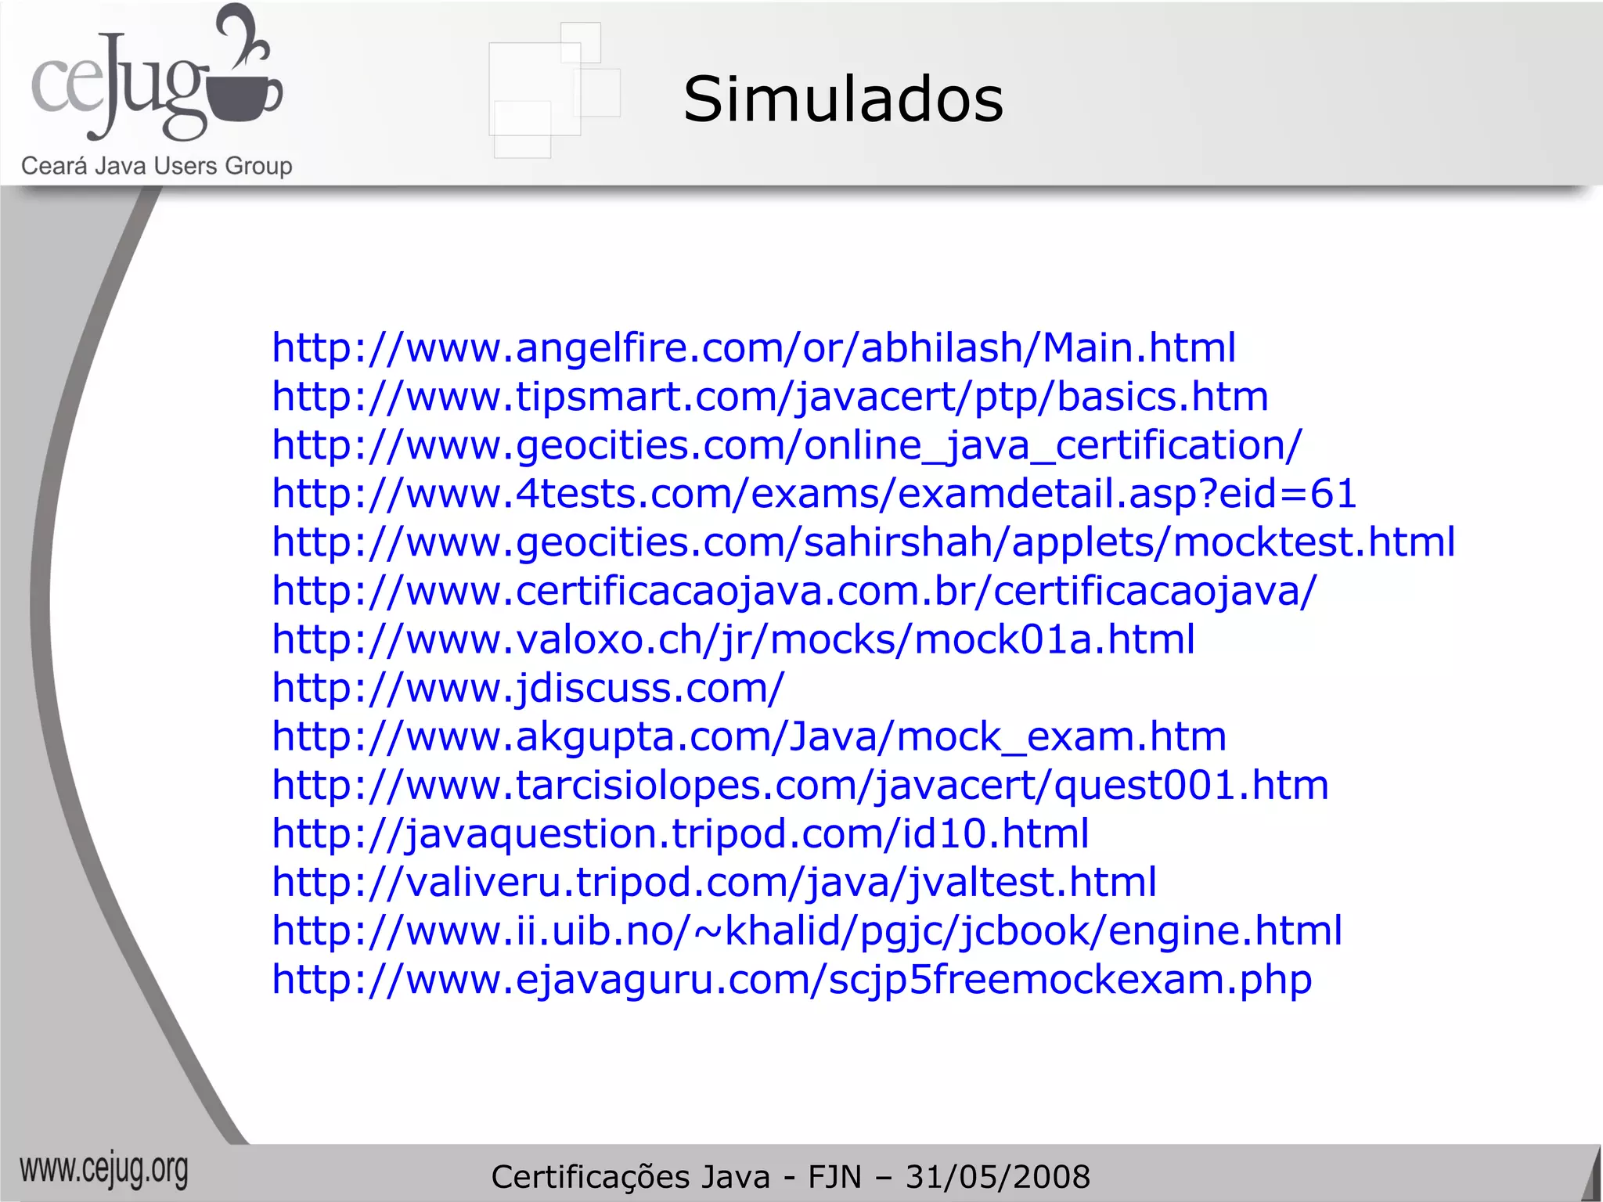
Task: Click the www.cejug.org footer text
Action: 104,1171
